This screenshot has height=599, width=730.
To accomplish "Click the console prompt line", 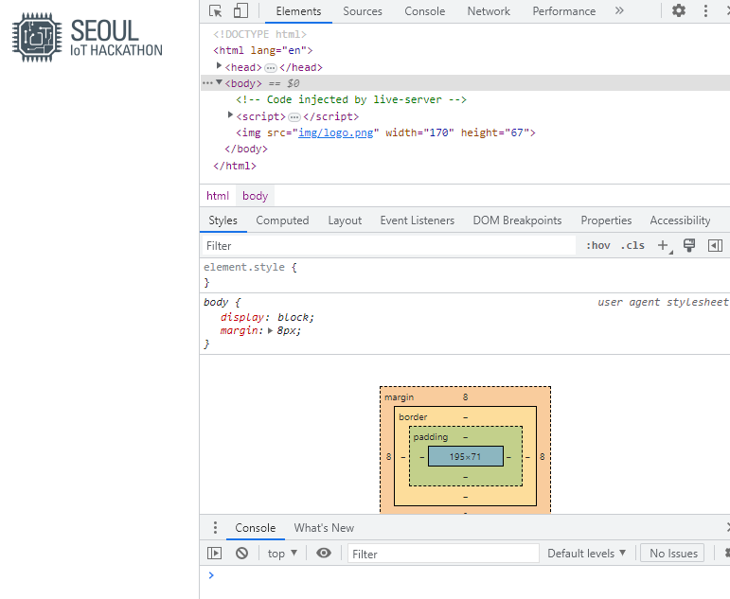I will point(465,575).
